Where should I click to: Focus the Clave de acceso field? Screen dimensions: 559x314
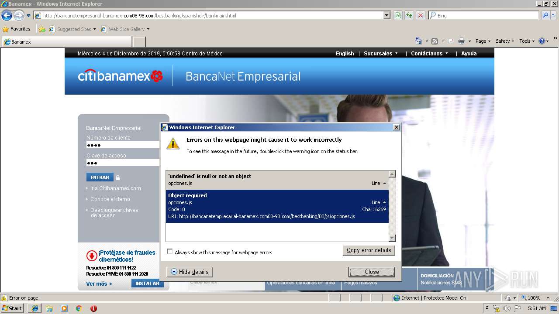pos(123,163)
